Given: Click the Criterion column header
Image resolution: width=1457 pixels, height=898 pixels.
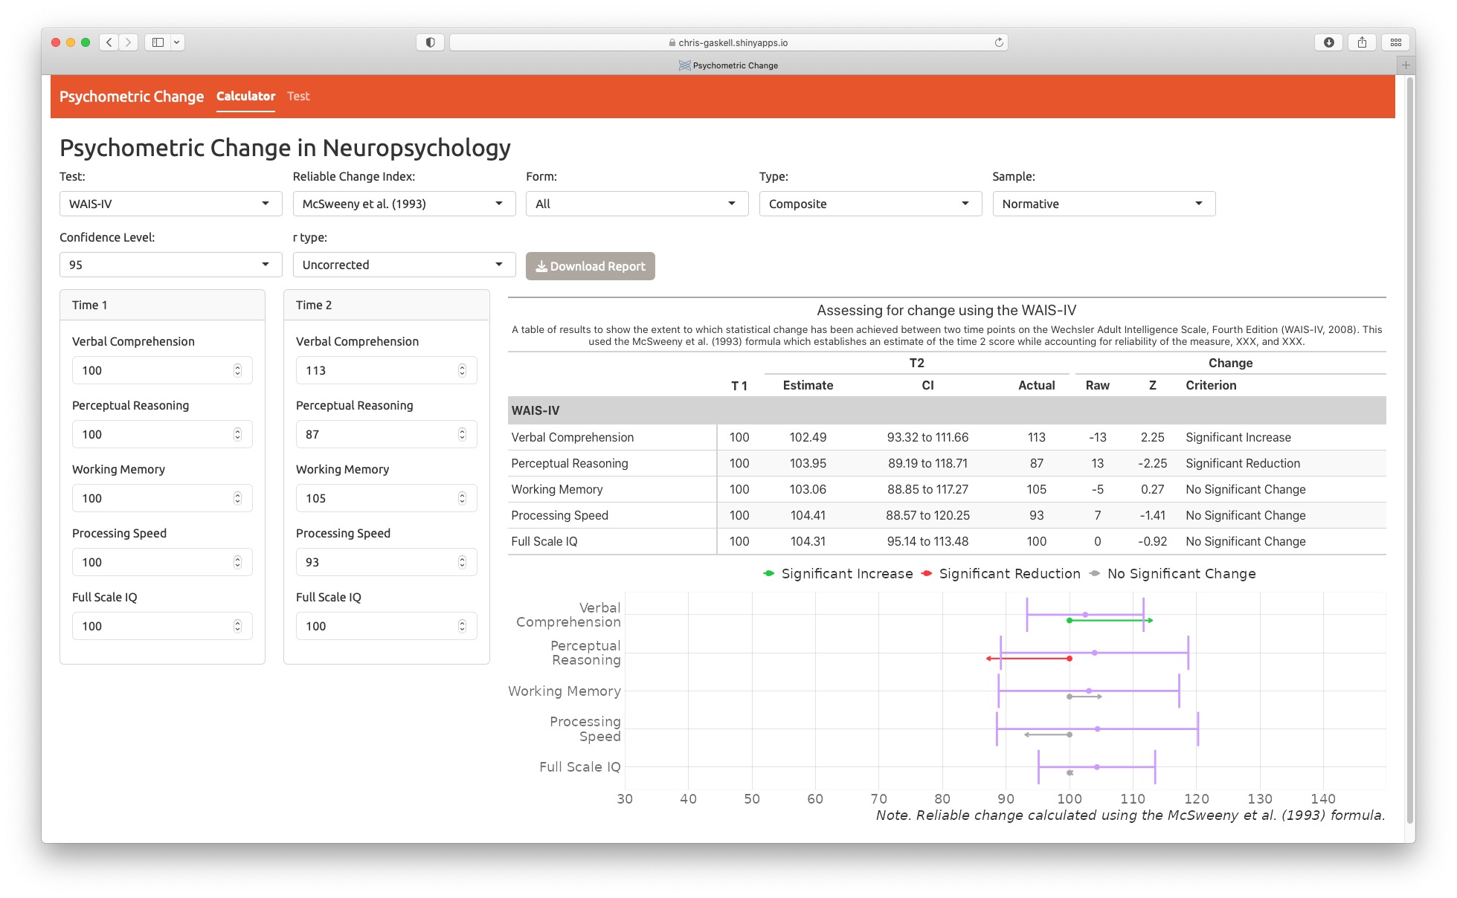Looking at the screenshot, I should 1211,385.
